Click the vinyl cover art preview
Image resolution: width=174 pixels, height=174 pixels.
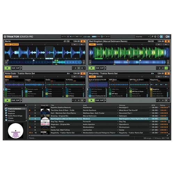click(x=16, y=131)
